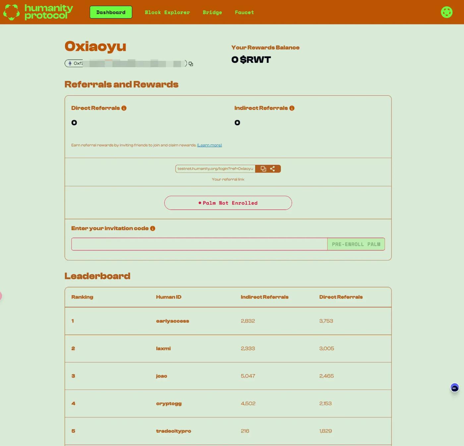Click the Oxiaoyu username heading
Viewport: 464px width, 446px height.
point(95,46)
